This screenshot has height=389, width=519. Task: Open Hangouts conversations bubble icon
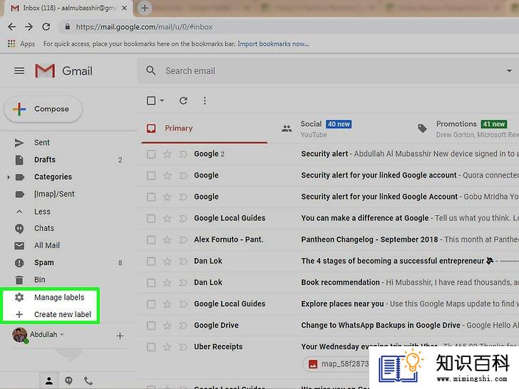pyautogui.click(x=68, y=380)
